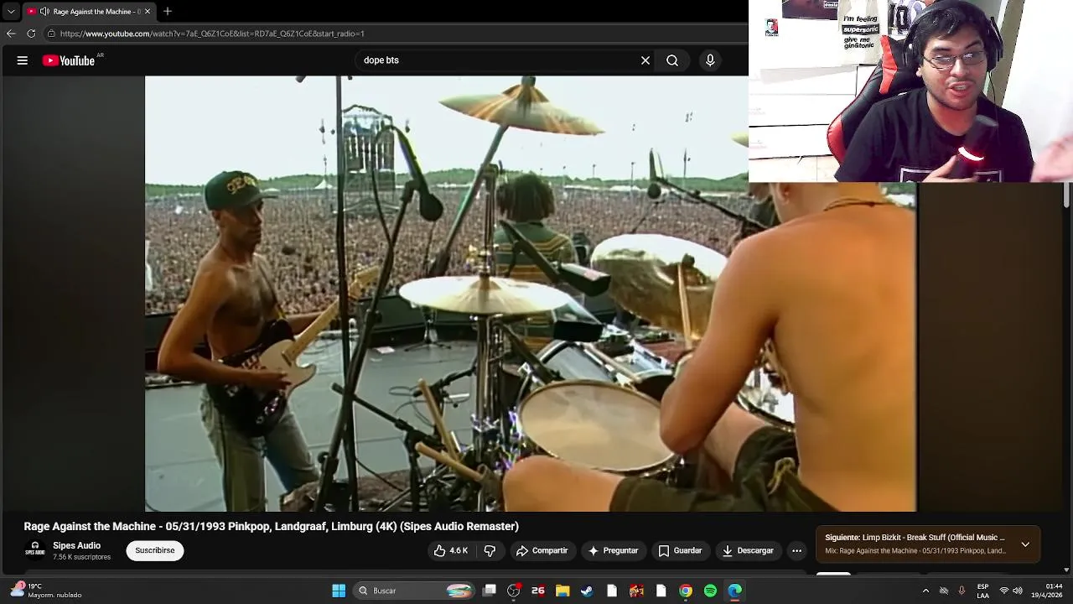Click the Preguntar button
This screenshot has height=604, width=1073.
click(613, 550)
